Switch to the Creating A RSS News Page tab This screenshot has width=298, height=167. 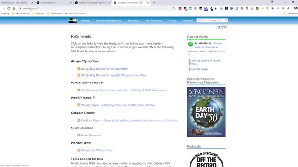tap(93, 3)
